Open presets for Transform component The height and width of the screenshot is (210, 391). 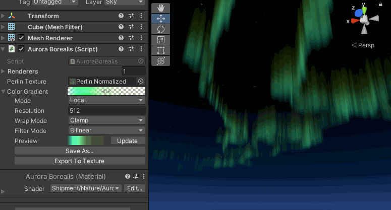tap(131, 16)
